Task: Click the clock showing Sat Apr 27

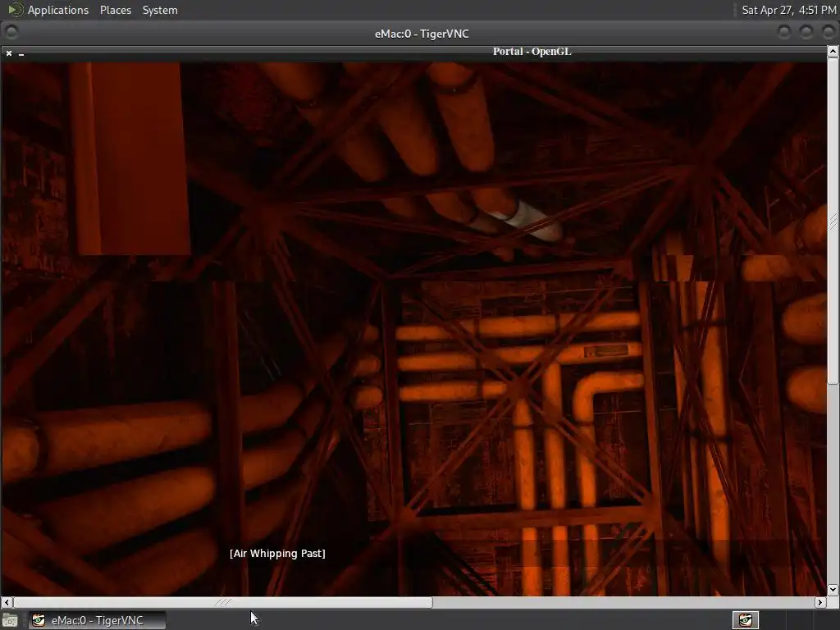Action: pyautogui.click(x=788, y=10)
